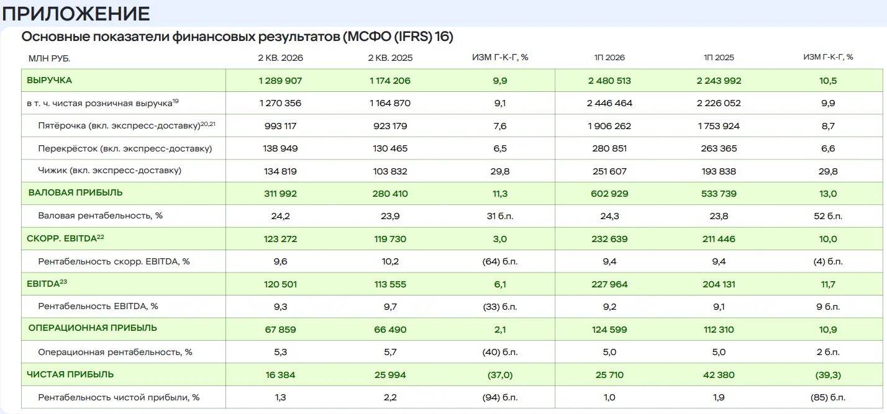This screenshot has height=414, width=887.
Task: Click the "СКОРР. EBITDA" row label
Action: (x=65, y=238)
